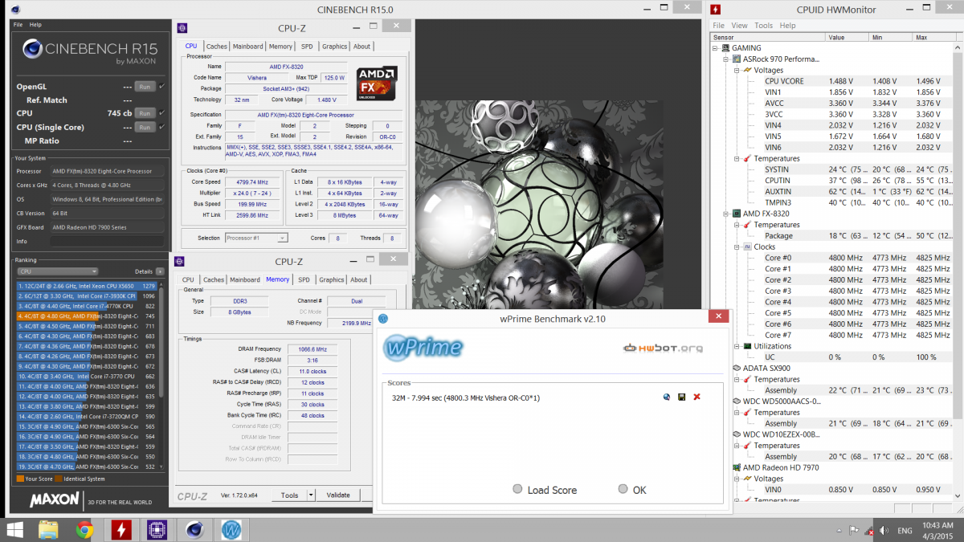964x542 pixels.
Task: Open Windows Start button
Action: pyautogui.click(x=15, y=529)
